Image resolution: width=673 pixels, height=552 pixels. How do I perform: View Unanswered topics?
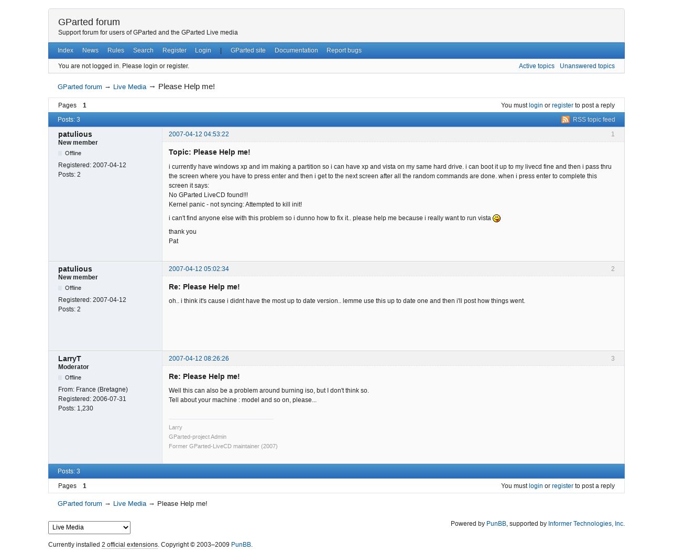587,66
